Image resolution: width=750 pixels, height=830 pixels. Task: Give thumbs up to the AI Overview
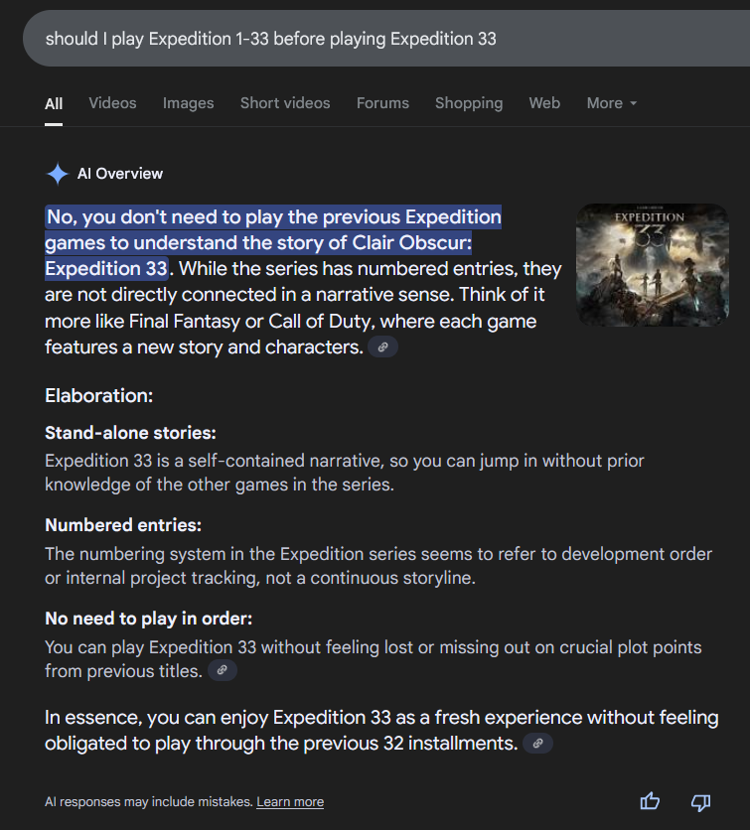650,801
